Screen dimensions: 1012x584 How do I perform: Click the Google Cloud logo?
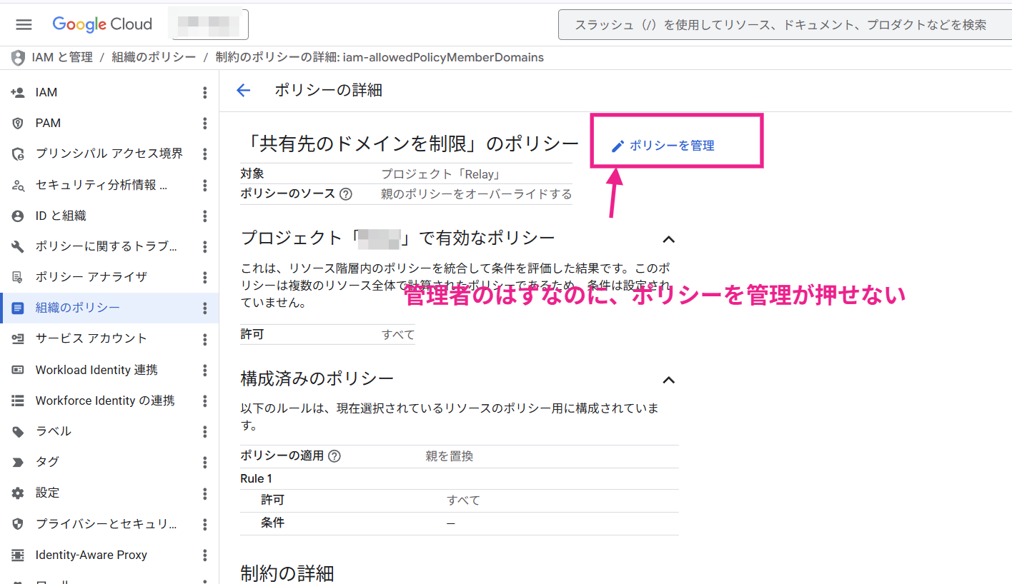point(102,24)
